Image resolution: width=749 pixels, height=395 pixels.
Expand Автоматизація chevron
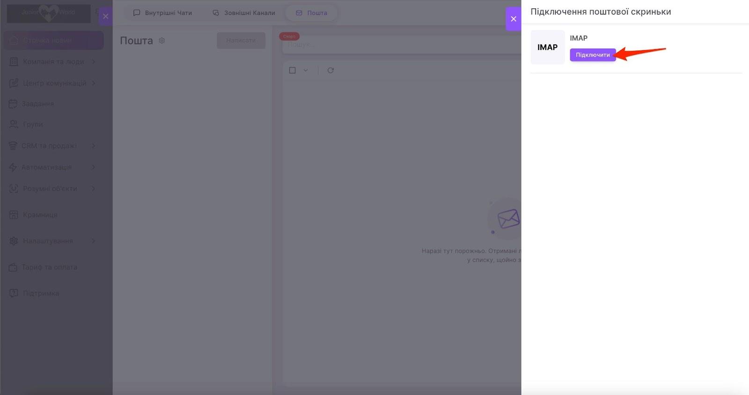[x=94, y=167]
